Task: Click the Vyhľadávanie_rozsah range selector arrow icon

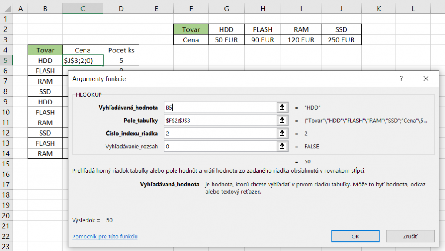Action: click(282, 146)
